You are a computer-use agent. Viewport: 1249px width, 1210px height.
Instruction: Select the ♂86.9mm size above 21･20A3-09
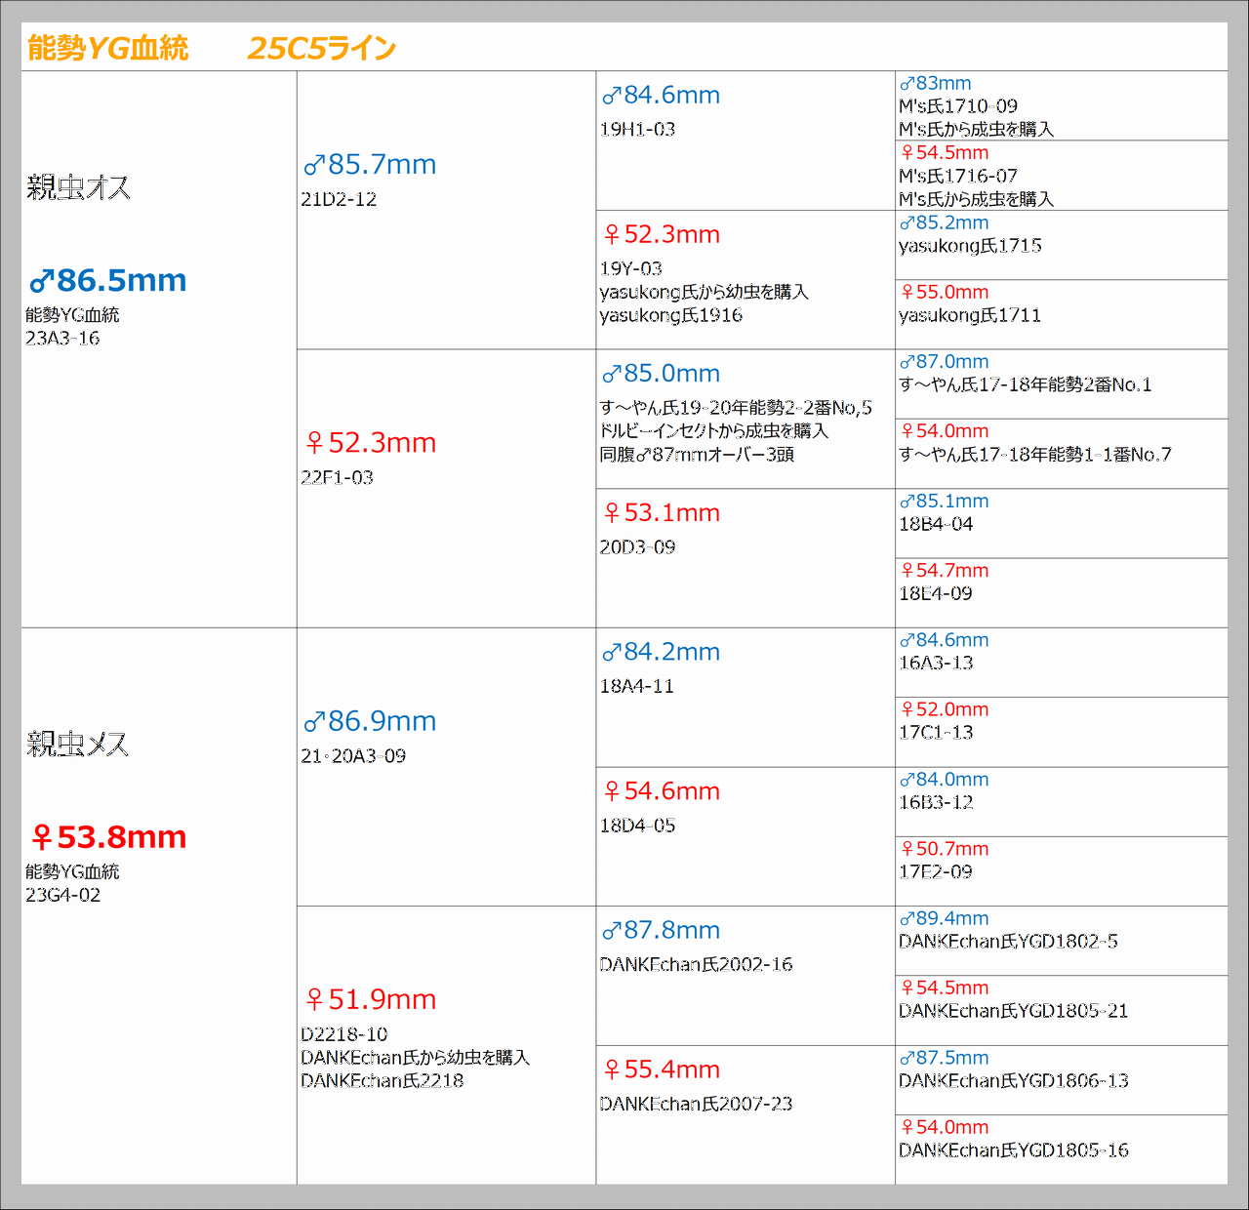tap(370, 722)
